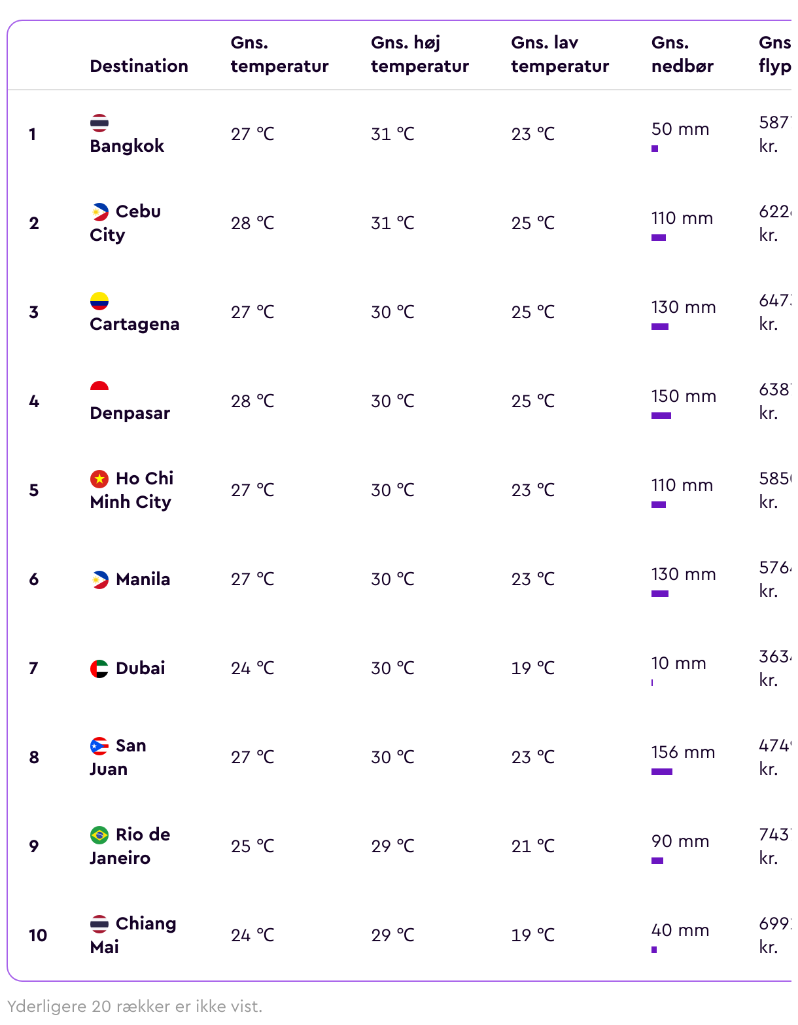Image resolution: width=798 pixels, height=1025 pixels.
Task: Click the UAE flag beside Dubai
Action: (x=99, y=669)
